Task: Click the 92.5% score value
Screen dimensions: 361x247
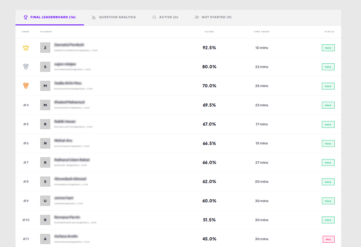Action: pos(209,48)
